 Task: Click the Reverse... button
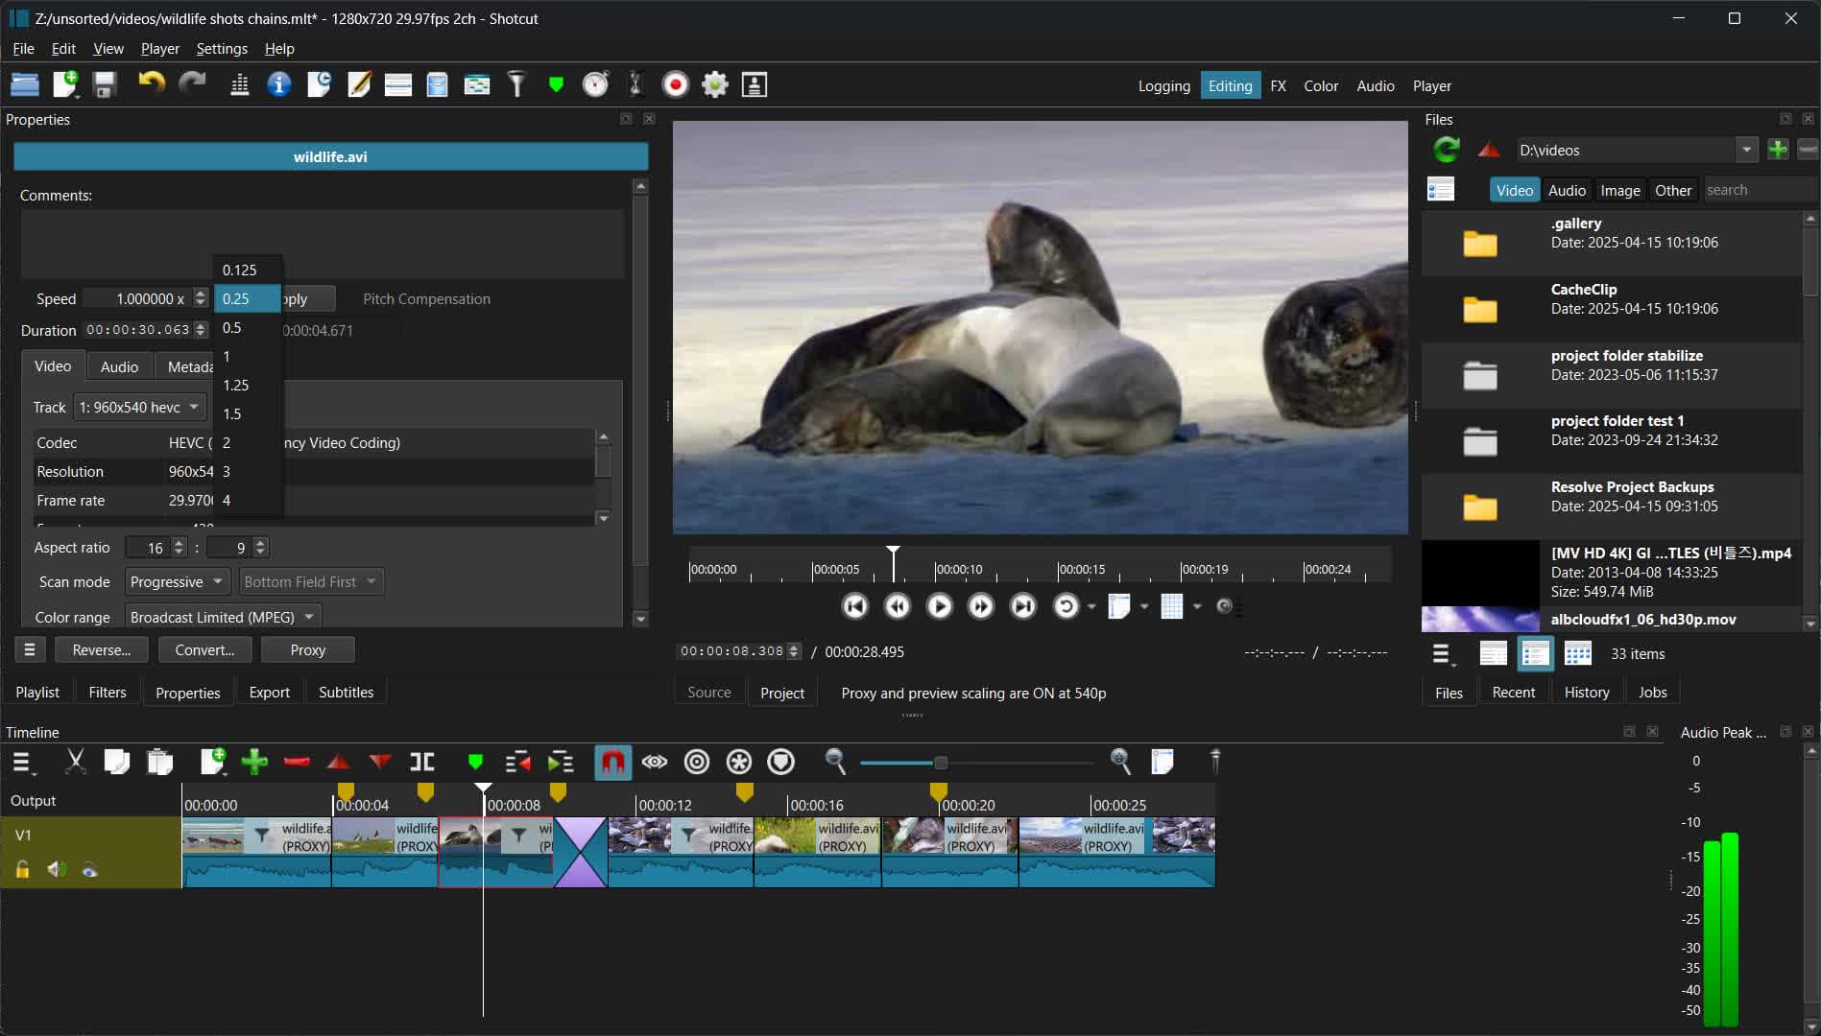102,650
